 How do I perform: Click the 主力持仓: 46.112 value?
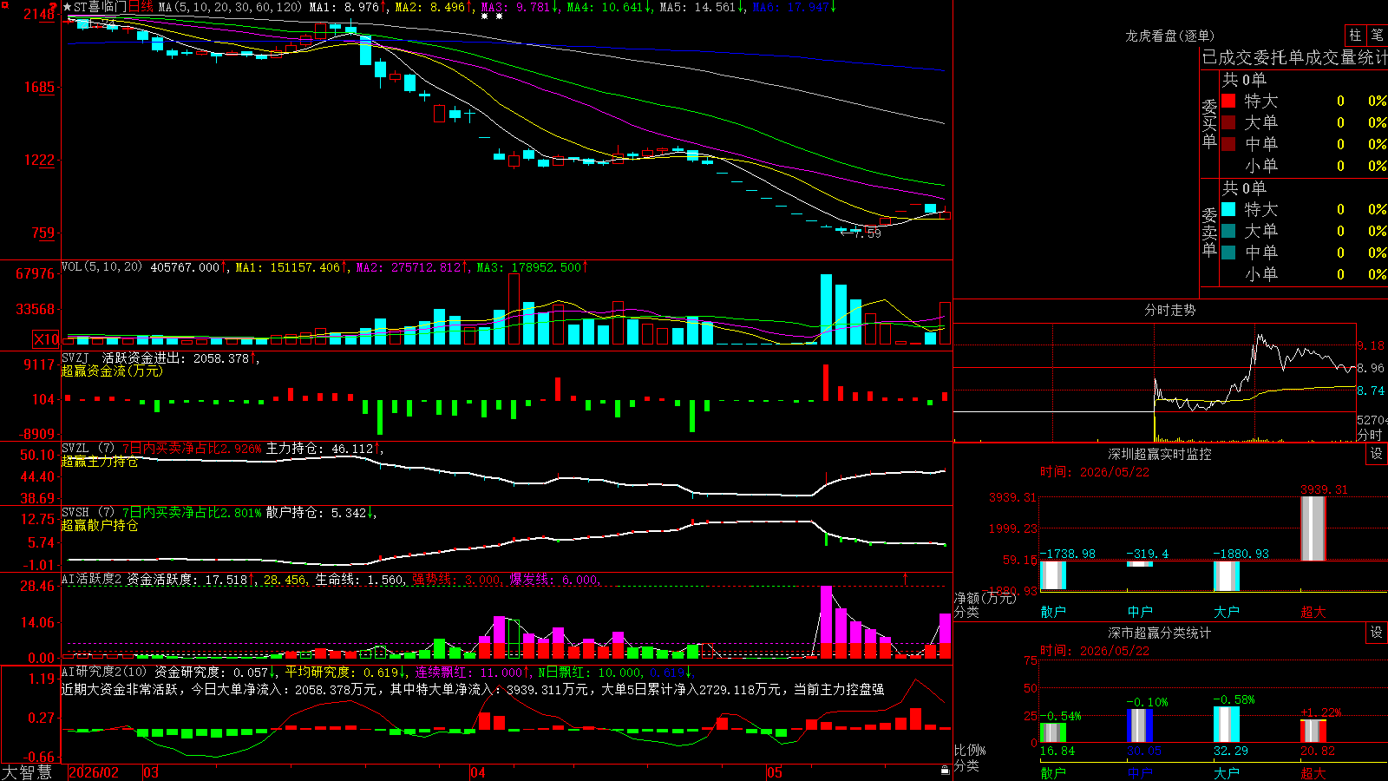point(319,449)
